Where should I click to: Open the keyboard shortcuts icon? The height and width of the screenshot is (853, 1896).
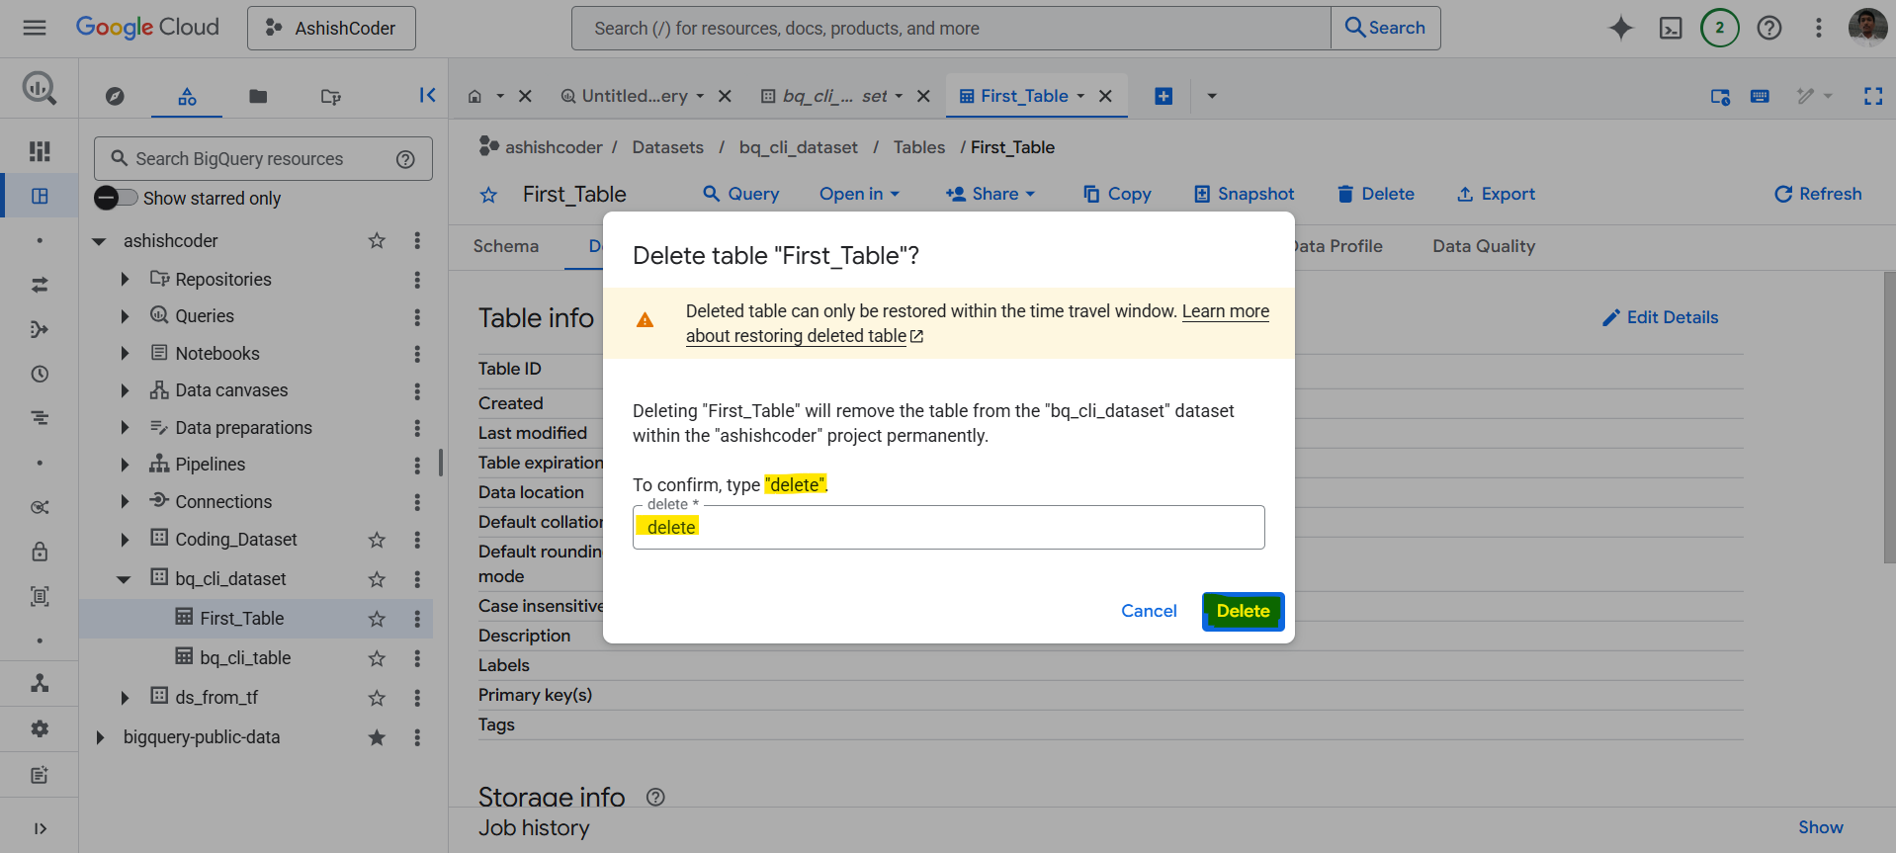pos(1760,96)
